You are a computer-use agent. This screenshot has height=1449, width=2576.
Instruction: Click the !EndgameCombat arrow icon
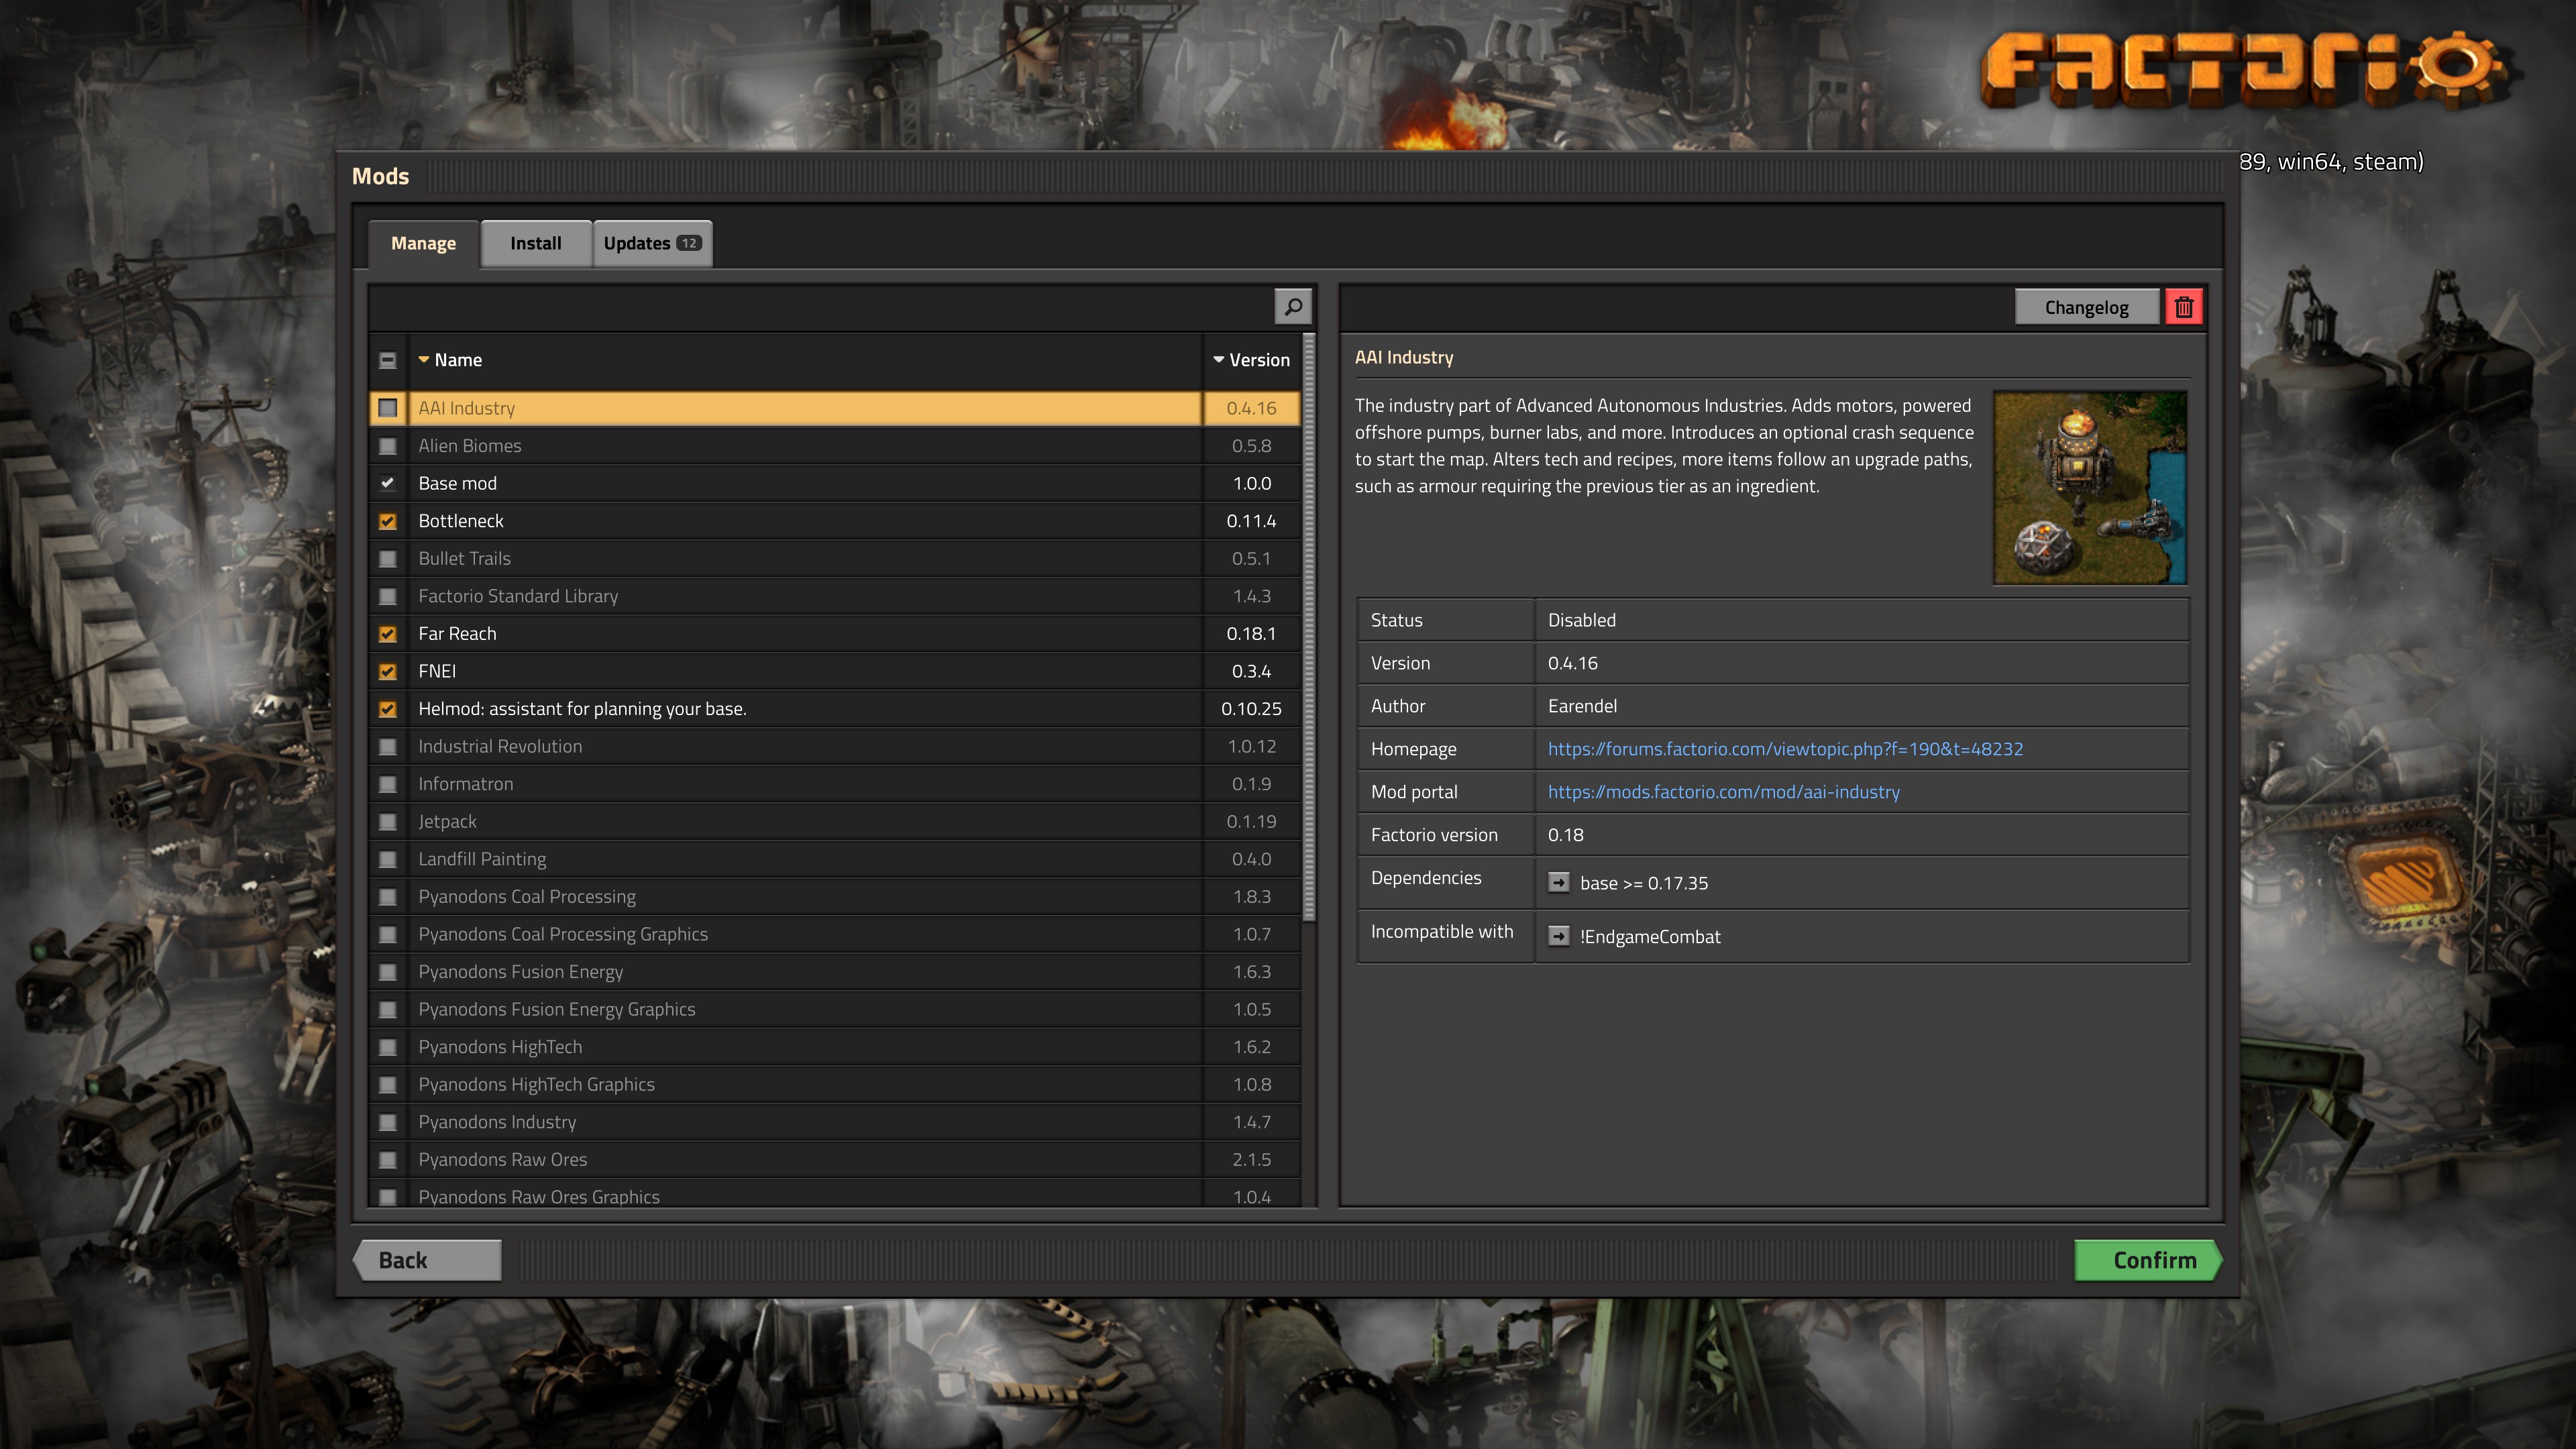(1559, 936)
